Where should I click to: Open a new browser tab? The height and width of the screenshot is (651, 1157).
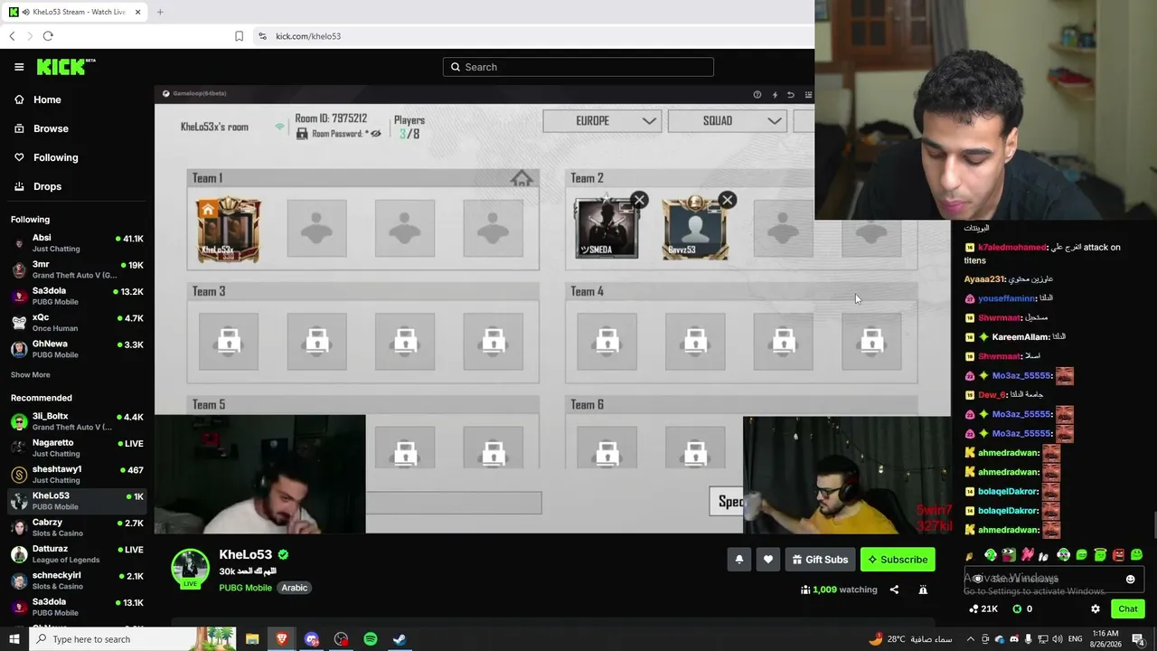(160, 12)
